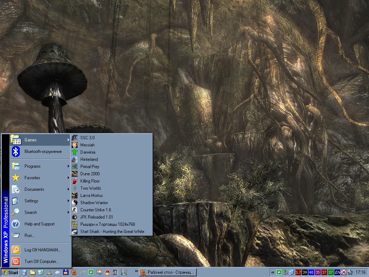This screenshot has height=277, width=369.
Task: Open Dune 2000
Action: (112, 174)
